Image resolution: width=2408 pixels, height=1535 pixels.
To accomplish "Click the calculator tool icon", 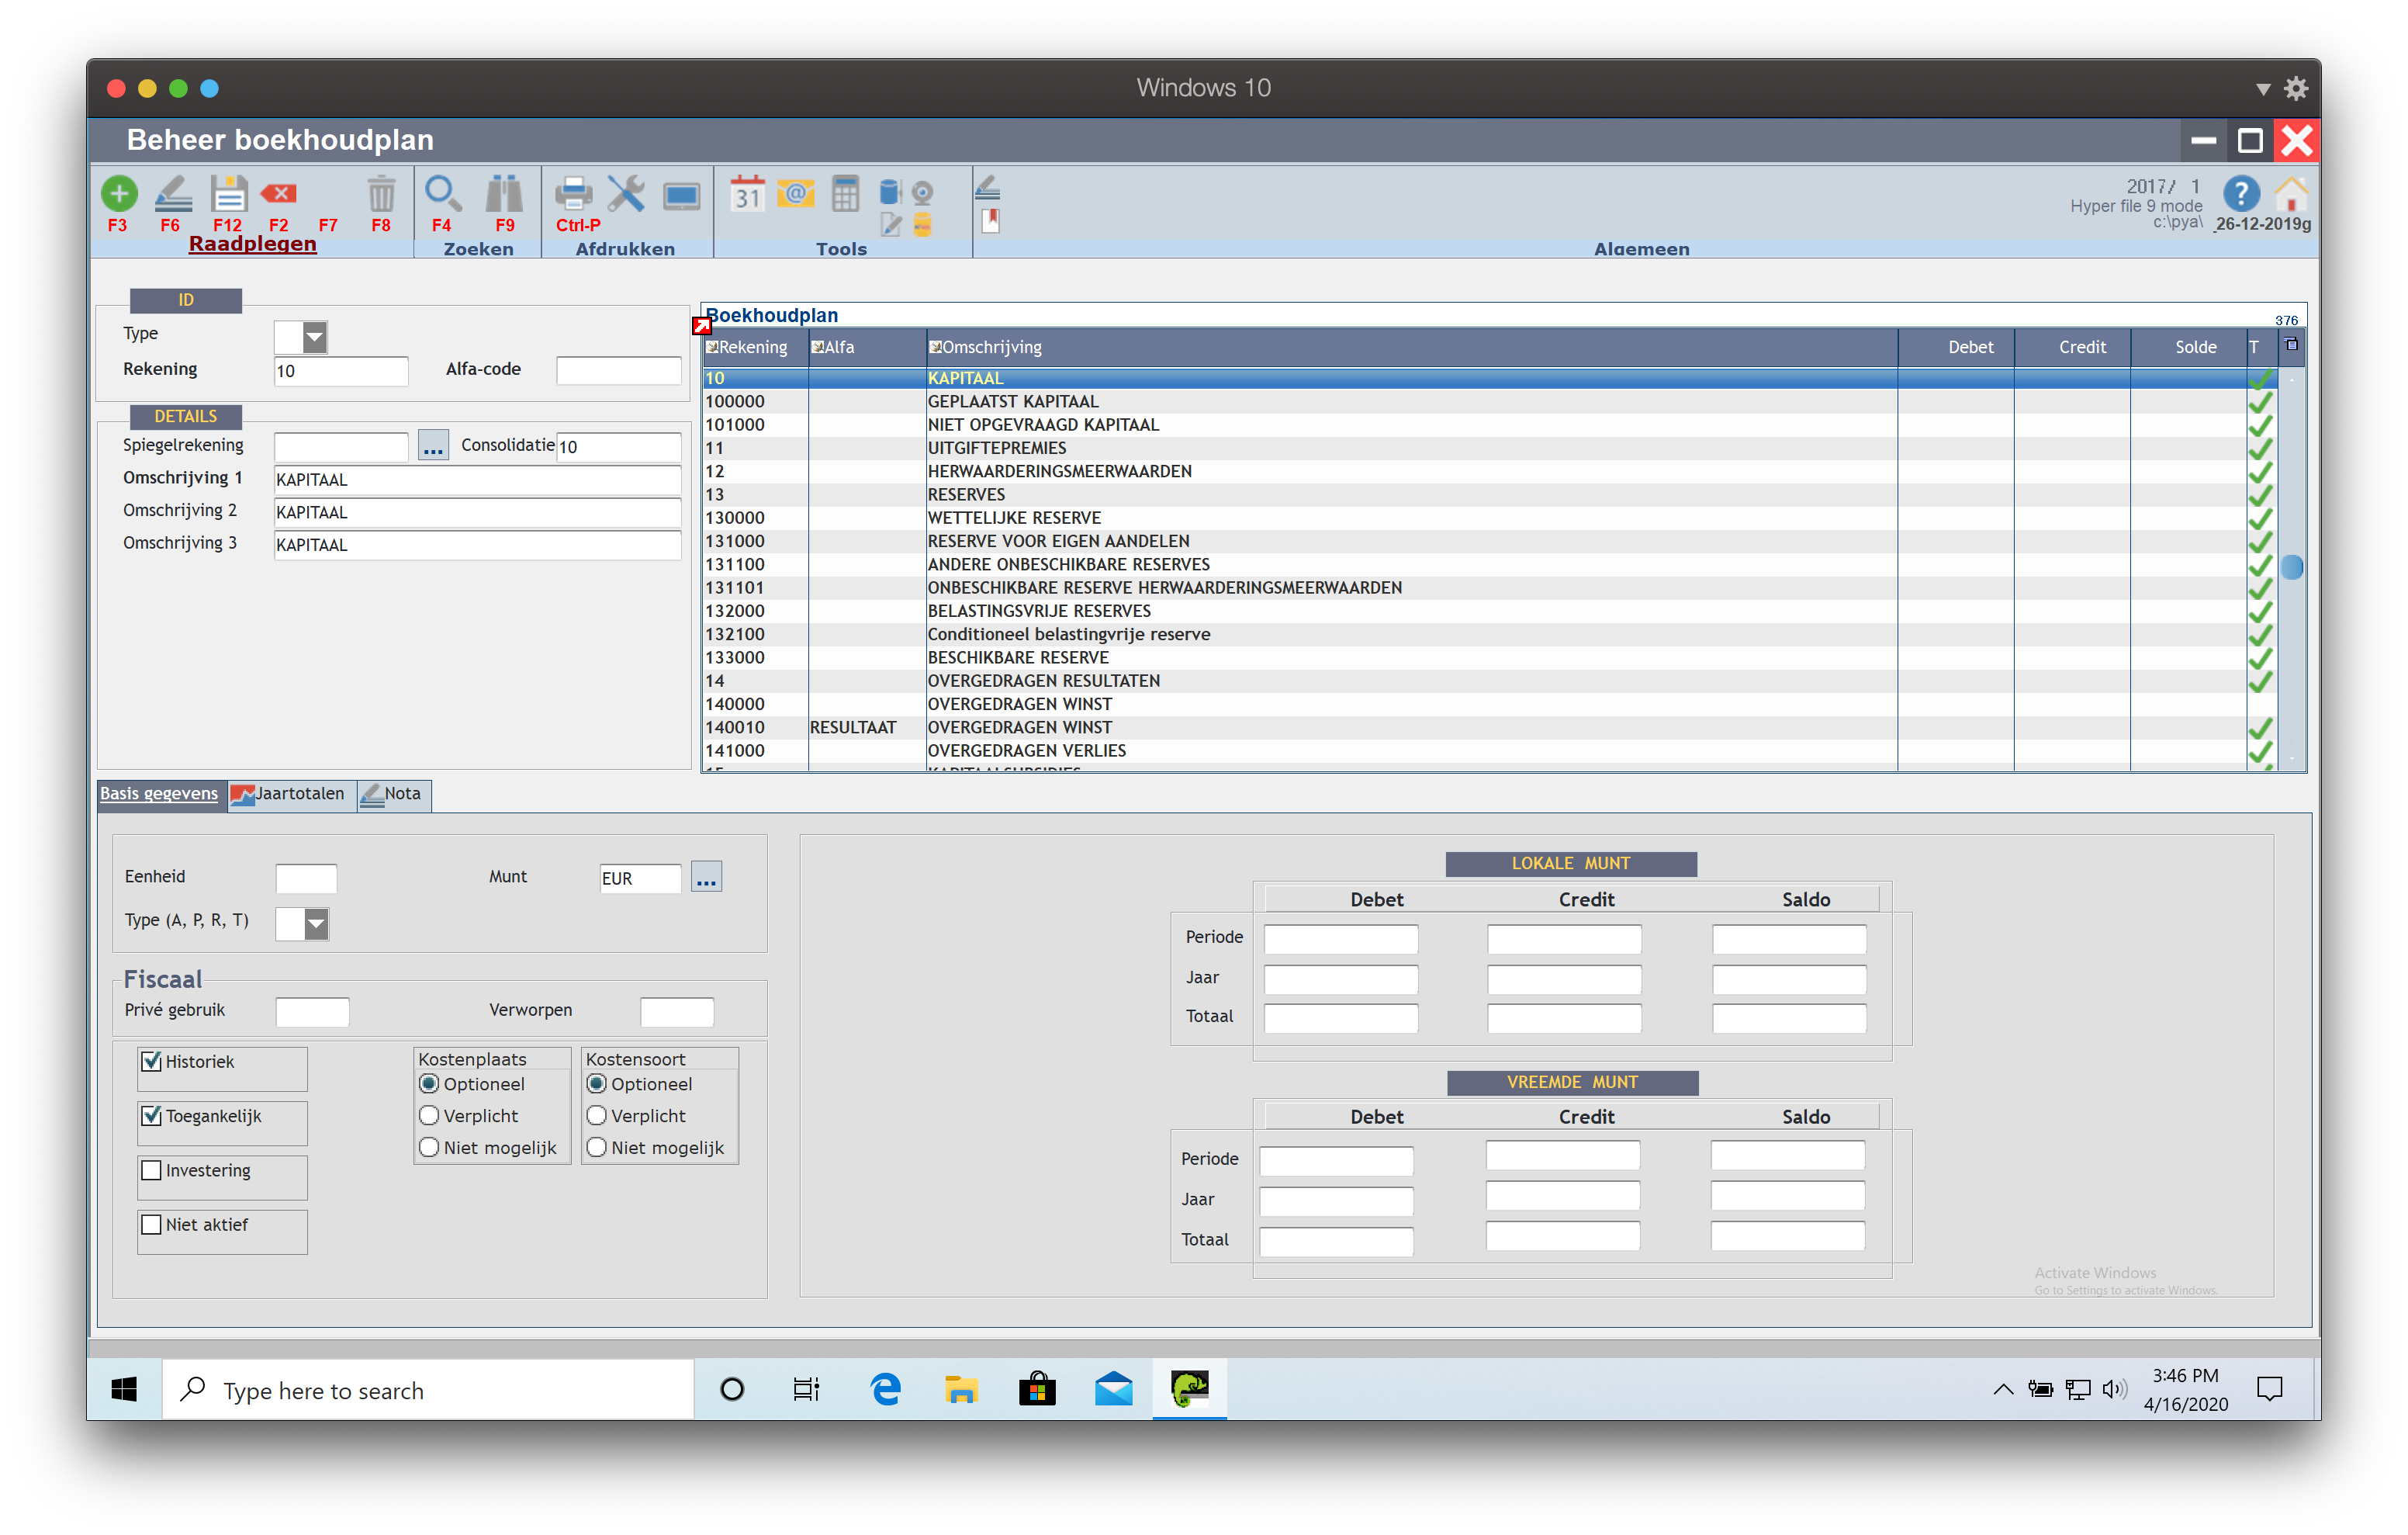I will click(x=845, y=194).
